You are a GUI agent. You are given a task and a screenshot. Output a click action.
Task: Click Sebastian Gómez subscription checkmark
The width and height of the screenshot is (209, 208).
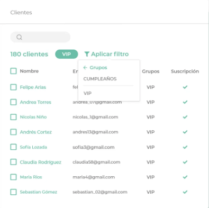tap(185, 192)
